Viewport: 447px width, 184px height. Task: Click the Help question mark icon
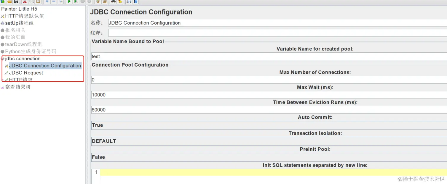(135, 1)
